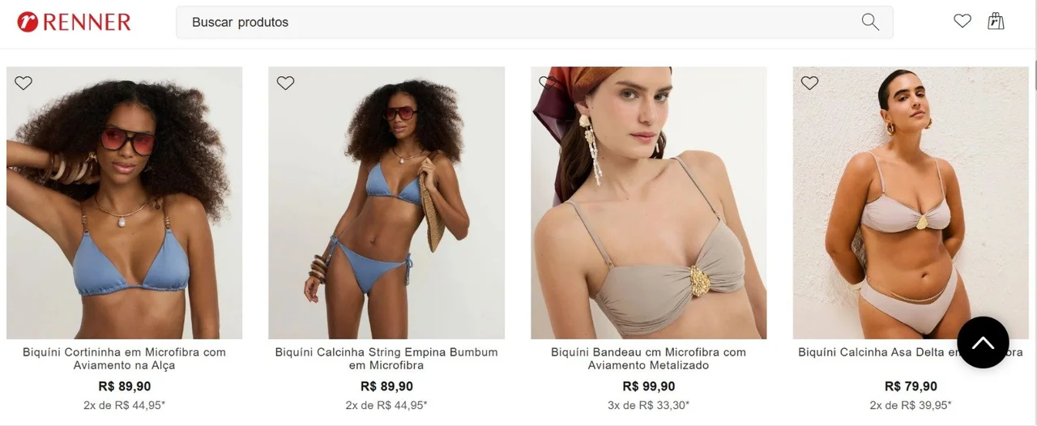Select the full-body blue bikini photo
Screen dimensions: 1037x426
click(x=386, y=202)
